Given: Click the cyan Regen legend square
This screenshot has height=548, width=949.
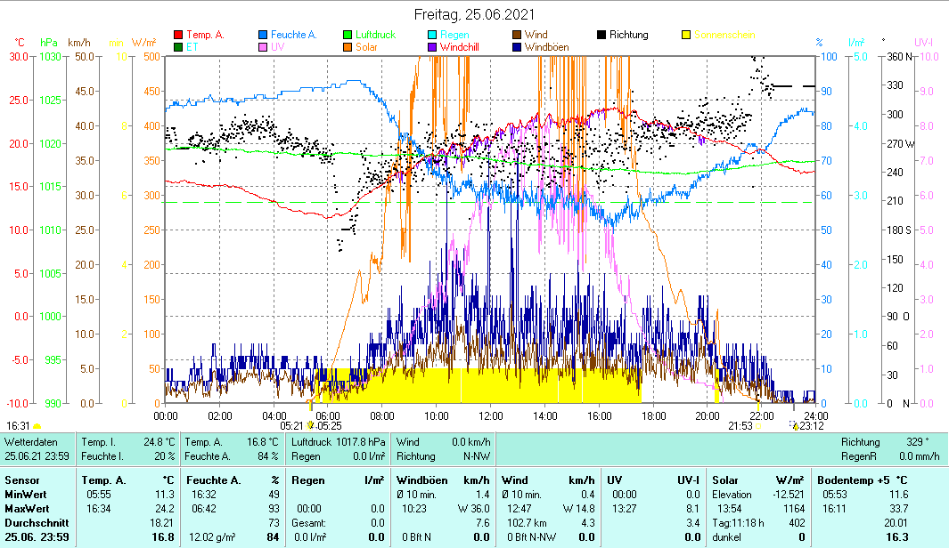Looking at the screenshot, I should point(432,35).
